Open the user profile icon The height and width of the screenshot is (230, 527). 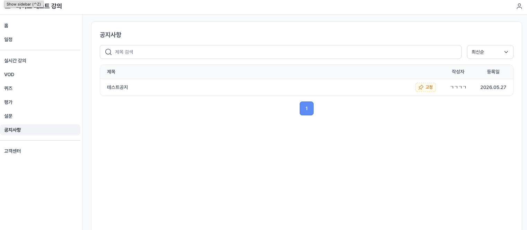point(519,6)
